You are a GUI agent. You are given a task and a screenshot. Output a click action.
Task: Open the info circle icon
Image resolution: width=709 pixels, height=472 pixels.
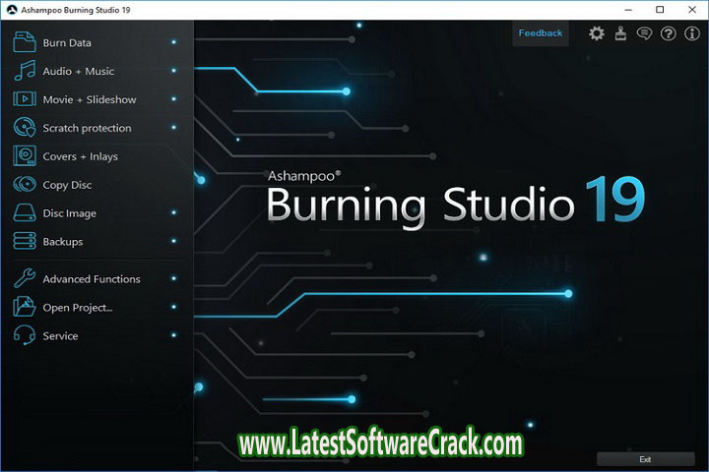point(692,33)
